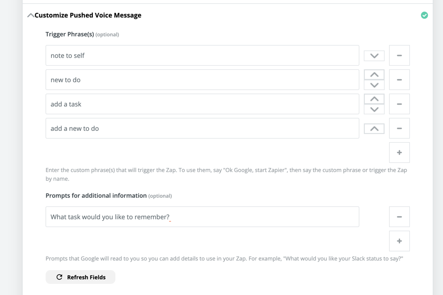Edit the "add a task" text field
Image resolution: width=443 pixels, height=295 pixels.
(202, 104)
